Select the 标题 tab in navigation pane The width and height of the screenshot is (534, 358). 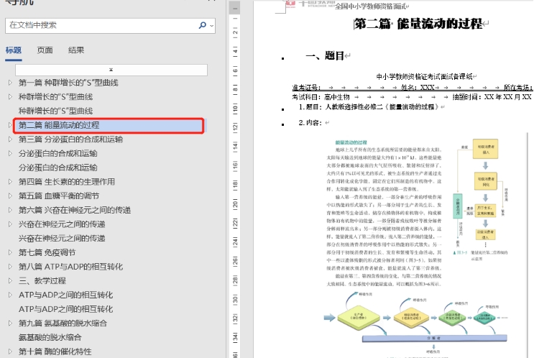click(x=14, y=50)
